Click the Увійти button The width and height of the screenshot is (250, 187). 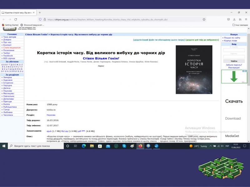[x=234, y=61]
